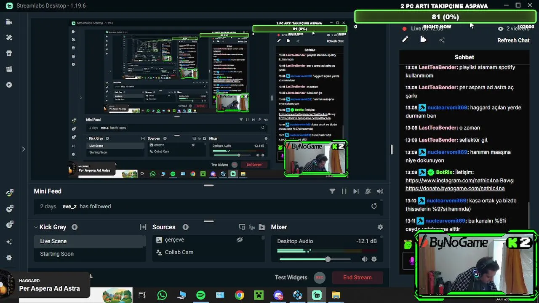This screenshot has width=539, height=303.
Task: Pause the Mini Feed alert queue
Action: (344, 191)
